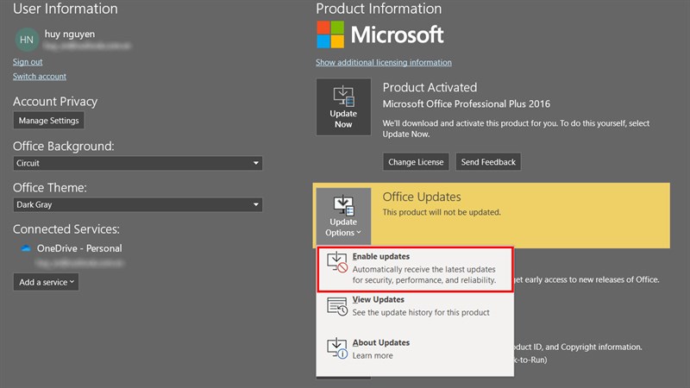Open the Add a service dropdown
Viewport: 690px width, 388px height.
tap(46, 282)
